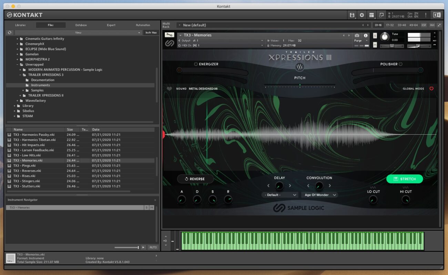This screenshot has width=448, height=275.
Task: Open instrument info icon
Action: point(366,35)
